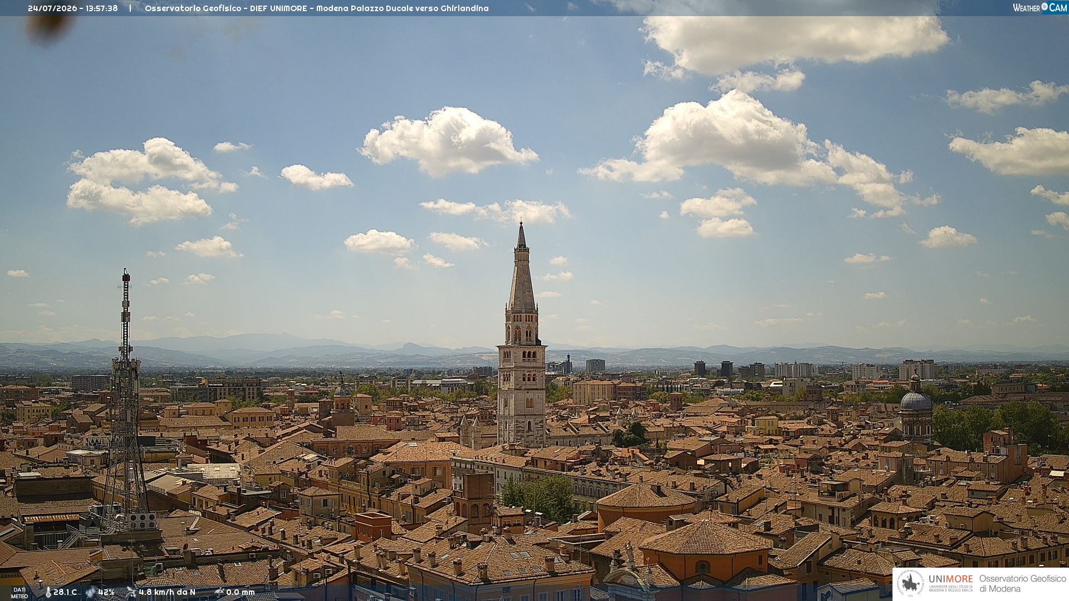Click the rain umbrella icon

pos(219,592)
